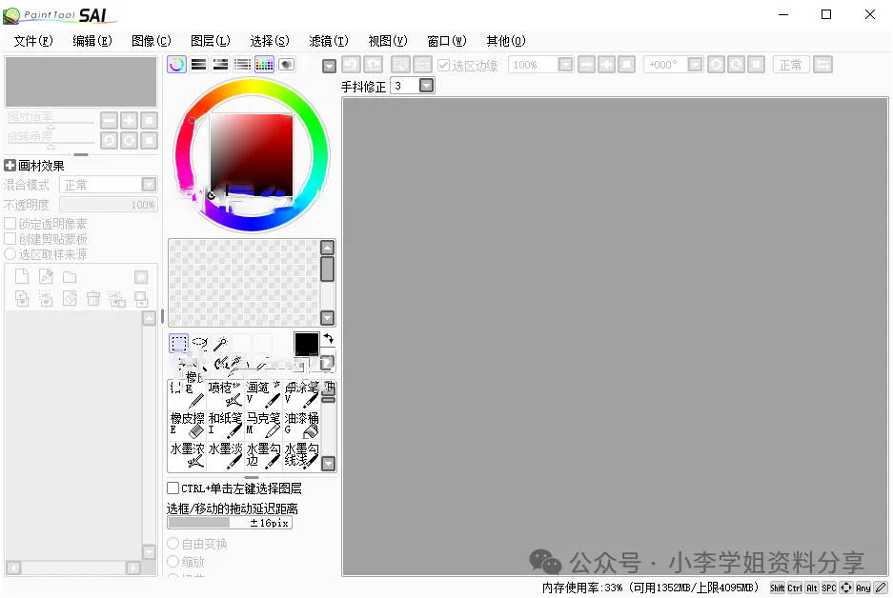Click the 正常 button in toolbar
The width and height of the screenshot is (893, 598).
pos(791,65)
